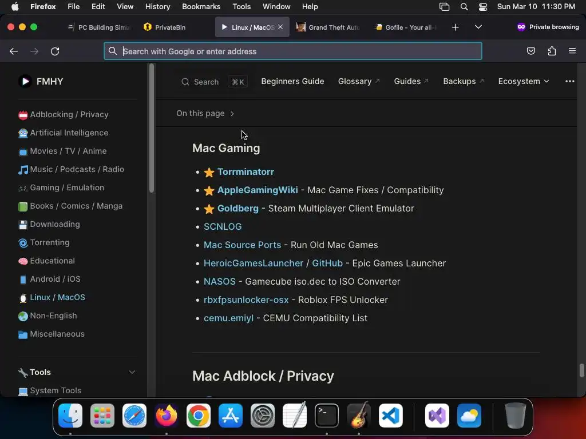Collapse the Tools sidebar section chevron
The height and width of the screenshot is (439, 586).
point(132,372)
